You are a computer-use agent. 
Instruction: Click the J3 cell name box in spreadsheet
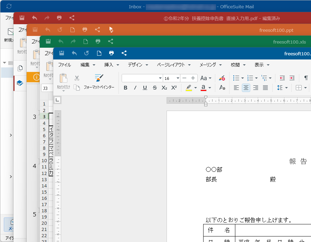coord(47,88)
